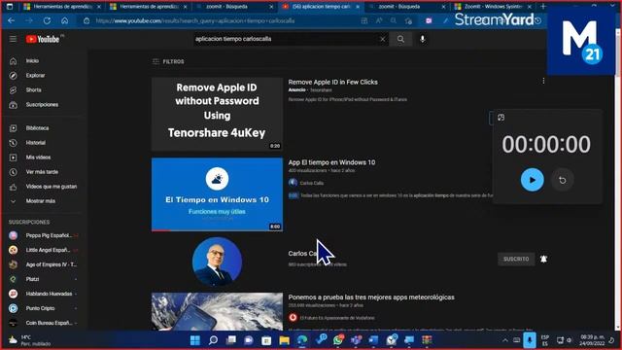Image resolution: width=622 pixels, height=350 pixels.
Task: Click the magnifier search button on YouTube
Action: (400, 39)
